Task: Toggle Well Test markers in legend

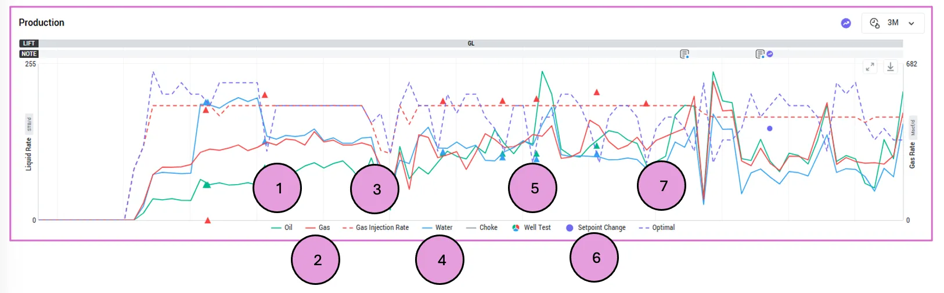Action: [x=531, y=228]
